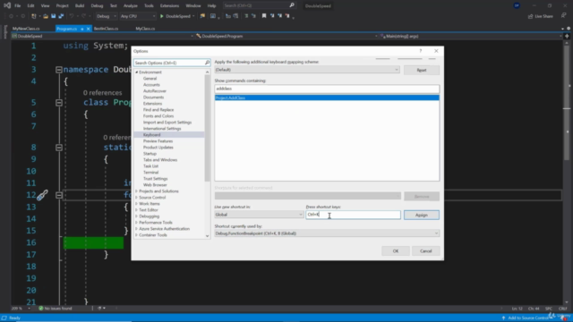Click the screwdriver Quick Actions icon
Screen dimensions: 573x322
tap(42, 195)
